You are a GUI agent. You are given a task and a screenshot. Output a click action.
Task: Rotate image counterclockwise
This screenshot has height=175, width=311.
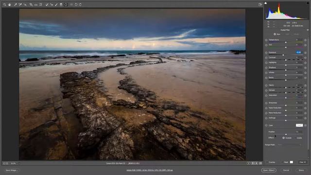(x=76, y=4)
